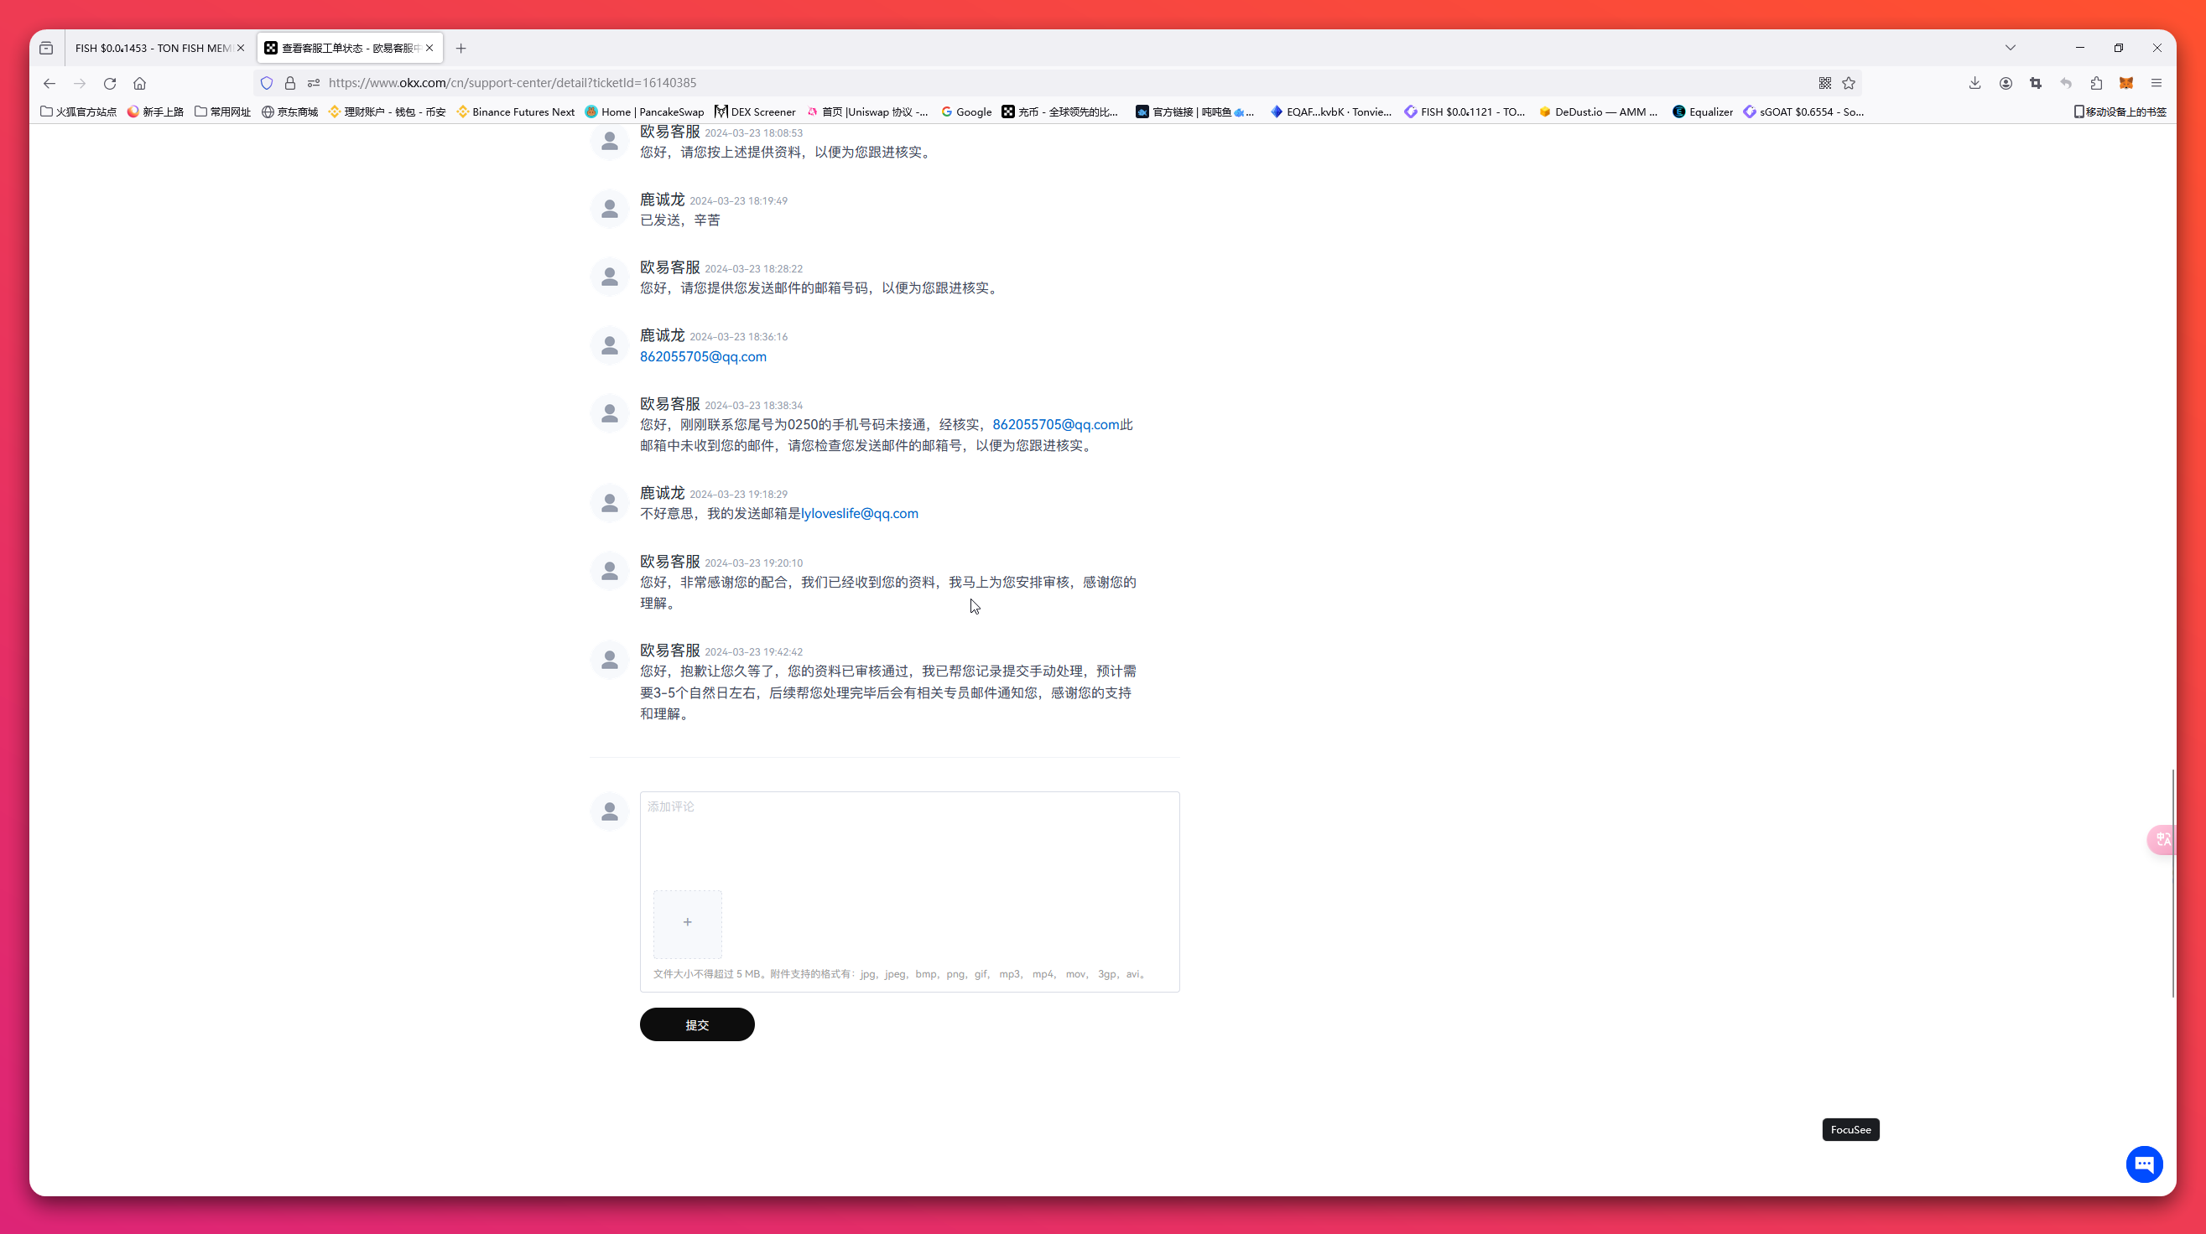Expand the DeDust.io — AMM bookmark

(1597, 111)
